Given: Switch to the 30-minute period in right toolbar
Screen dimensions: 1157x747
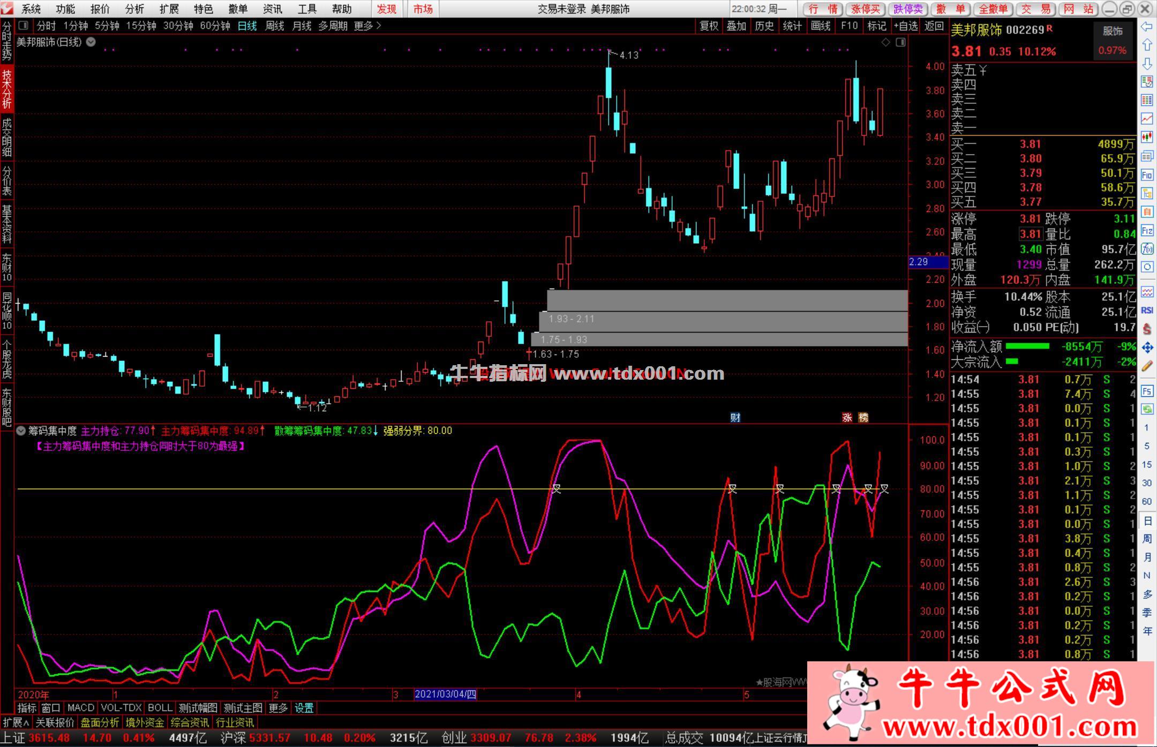Looking at the screenshot, I should [x=1147, y=483].
